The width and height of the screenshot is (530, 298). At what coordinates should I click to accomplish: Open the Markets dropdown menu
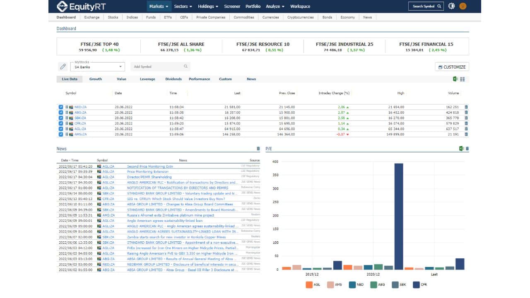click(159, 6)
